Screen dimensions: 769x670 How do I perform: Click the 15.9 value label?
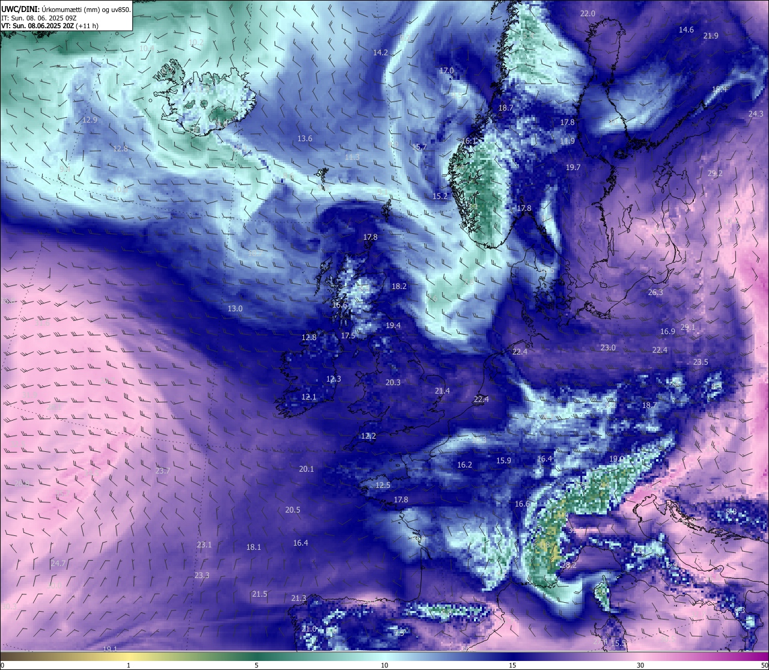[x=503, y=460]
